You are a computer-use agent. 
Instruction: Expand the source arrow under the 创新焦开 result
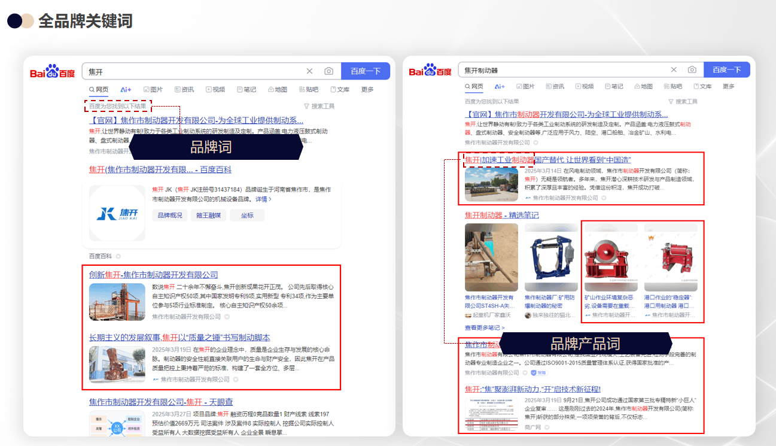pyautogui.click(x=227, y=317)
